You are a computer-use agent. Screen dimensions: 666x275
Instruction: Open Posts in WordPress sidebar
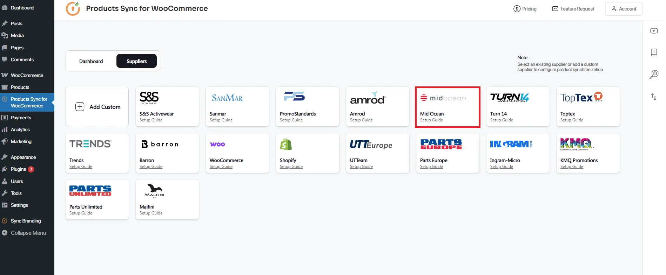click(x=27, y=23)
